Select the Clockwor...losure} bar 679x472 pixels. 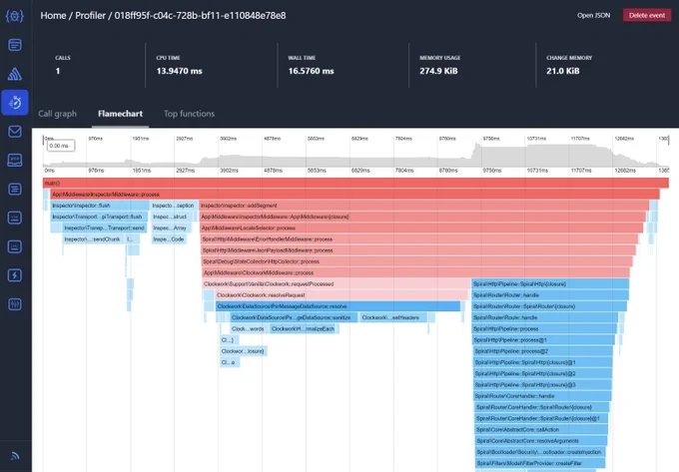click(244, 351)
